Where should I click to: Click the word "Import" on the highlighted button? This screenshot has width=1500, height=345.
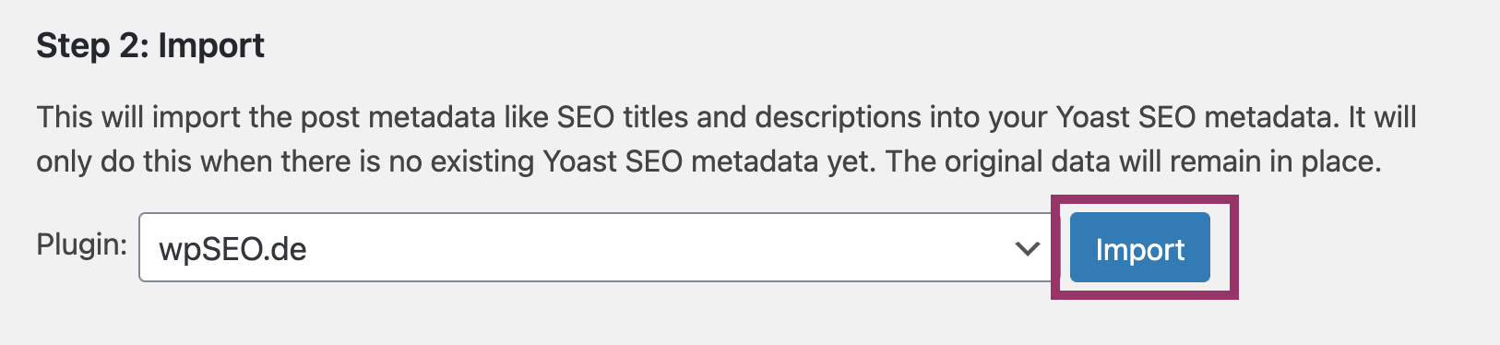coord(1139,249)
